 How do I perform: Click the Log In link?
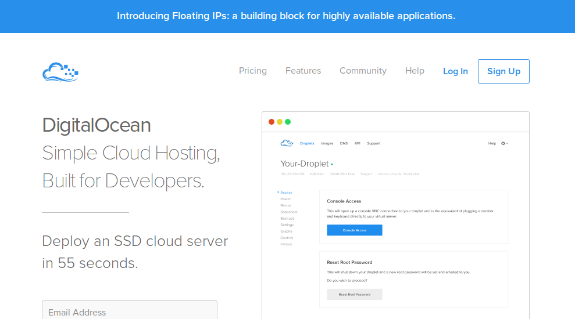(455, 71)
